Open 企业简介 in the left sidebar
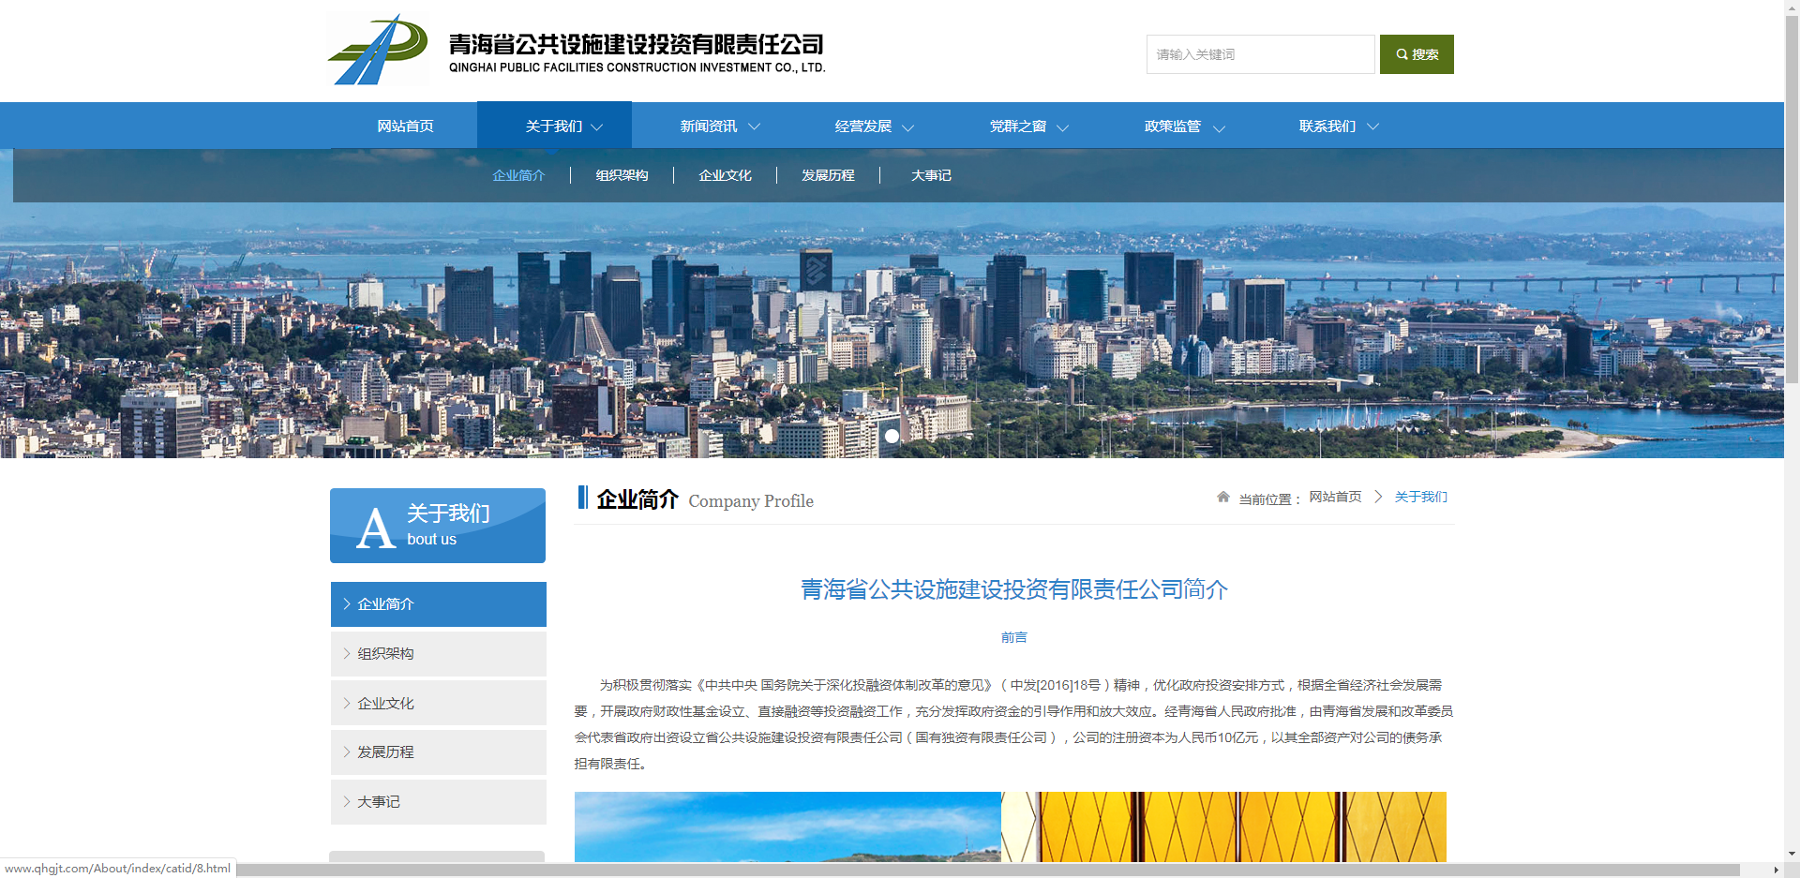The image size is (1800, 878). (439, 604)
